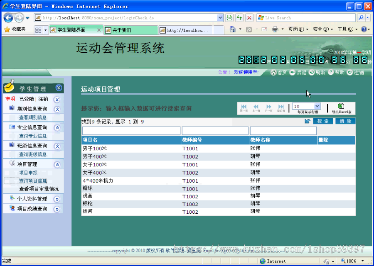
Task: Open the IE help question icon
Action: tap(364, 29)
